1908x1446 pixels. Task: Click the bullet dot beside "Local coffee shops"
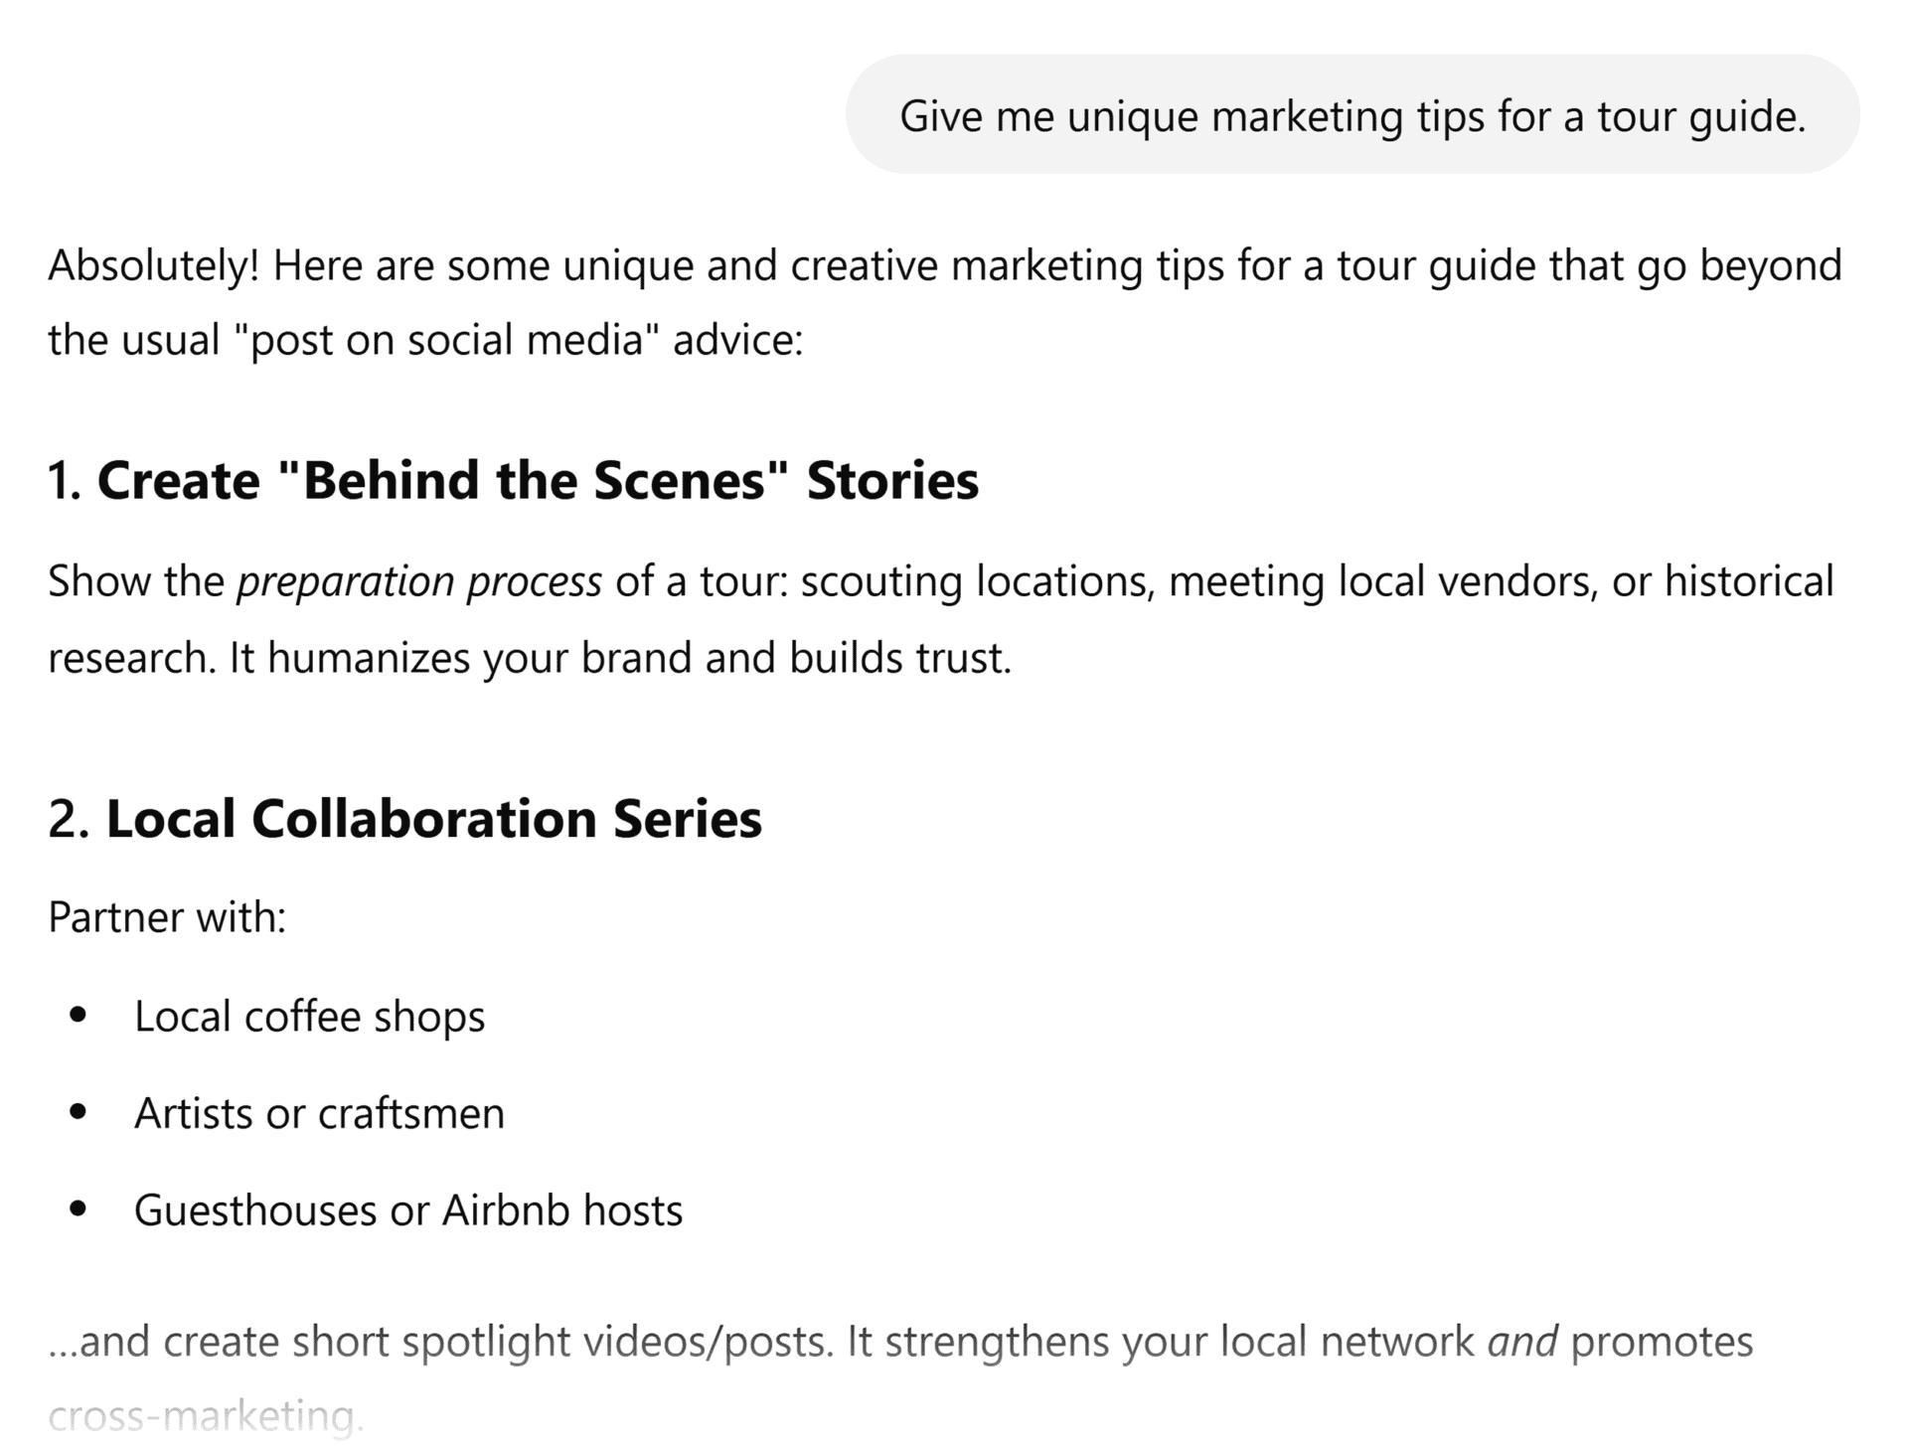pyautogui.click(x=79, y=1015)
